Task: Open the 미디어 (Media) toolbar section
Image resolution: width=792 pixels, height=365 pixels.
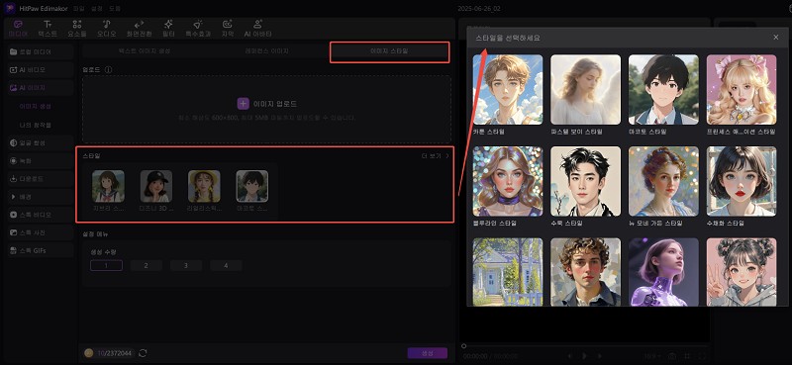Action: click(x=18, y=29)
